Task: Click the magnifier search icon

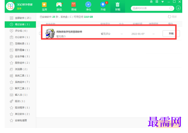Action: 171,8
